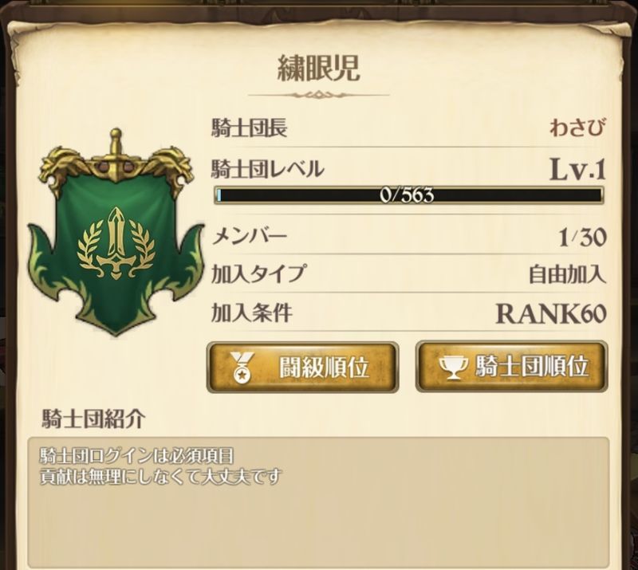Screen dimensions: 638x570
Task: Click the knight order experience bar 0/563
Action: click(x=408, y=195)
